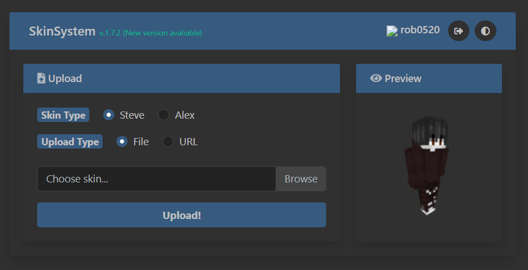
Task: Open the New version available link
Action: tap(163, 33)
